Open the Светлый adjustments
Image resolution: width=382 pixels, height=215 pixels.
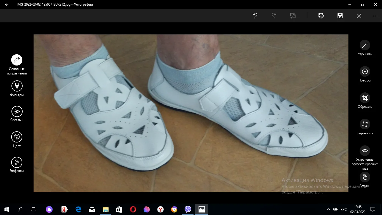click(17, 114)
